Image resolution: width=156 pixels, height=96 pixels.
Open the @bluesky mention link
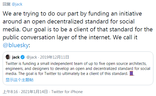click(16, 45)
